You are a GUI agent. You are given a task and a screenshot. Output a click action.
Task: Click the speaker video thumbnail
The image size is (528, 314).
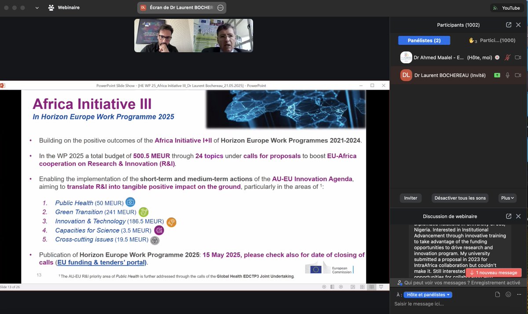tap(194, 36)
